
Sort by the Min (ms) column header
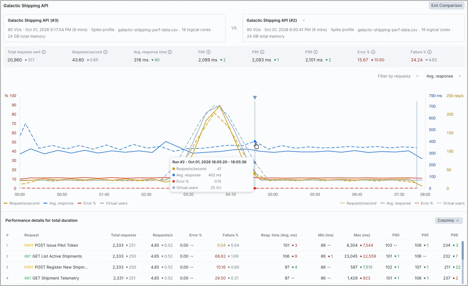click(x=326, y=235)
